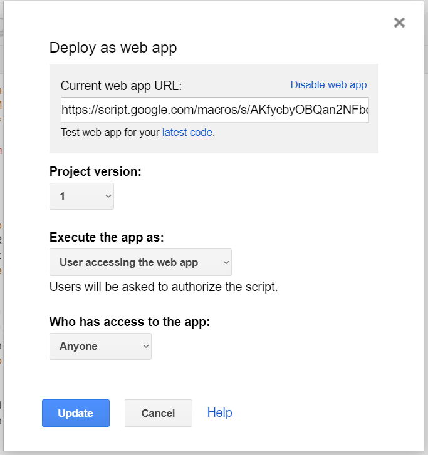Viewport: 428px width, 455px height.
Task: Click the Who has access to the app label
Action: tap(129, 322)
